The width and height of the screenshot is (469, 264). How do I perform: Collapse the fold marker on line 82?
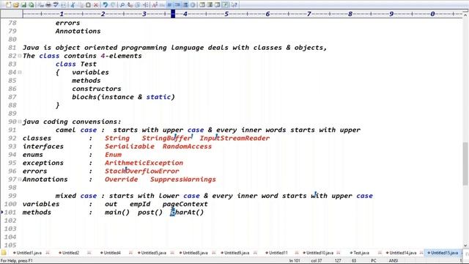click(x=20, y=56)
